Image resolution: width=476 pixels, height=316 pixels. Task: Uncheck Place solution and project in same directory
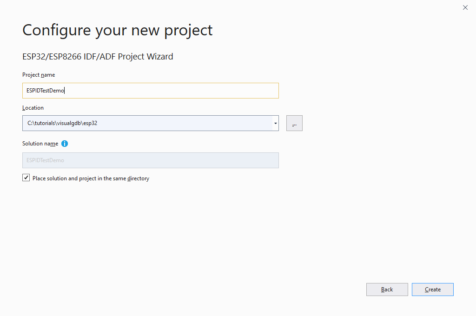26,178
